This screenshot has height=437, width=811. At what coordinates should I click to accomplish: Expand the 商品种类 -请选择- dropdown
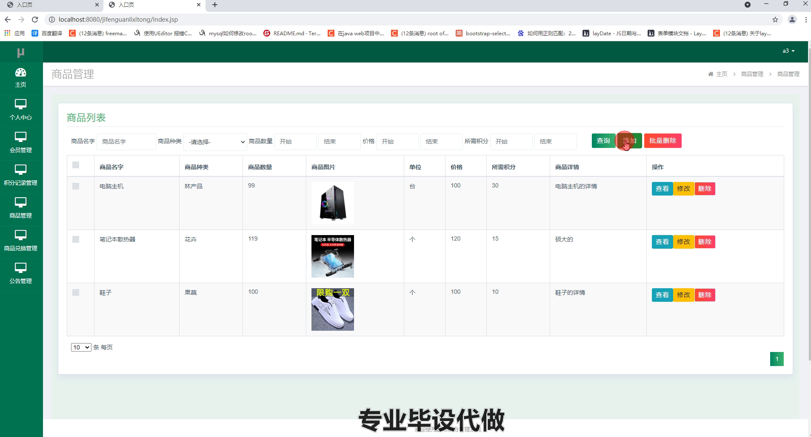pyautogui.click(x=215, y=142)
